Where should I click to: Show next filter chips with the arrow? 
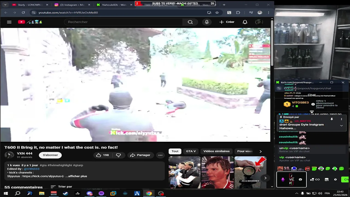(260, 151)
